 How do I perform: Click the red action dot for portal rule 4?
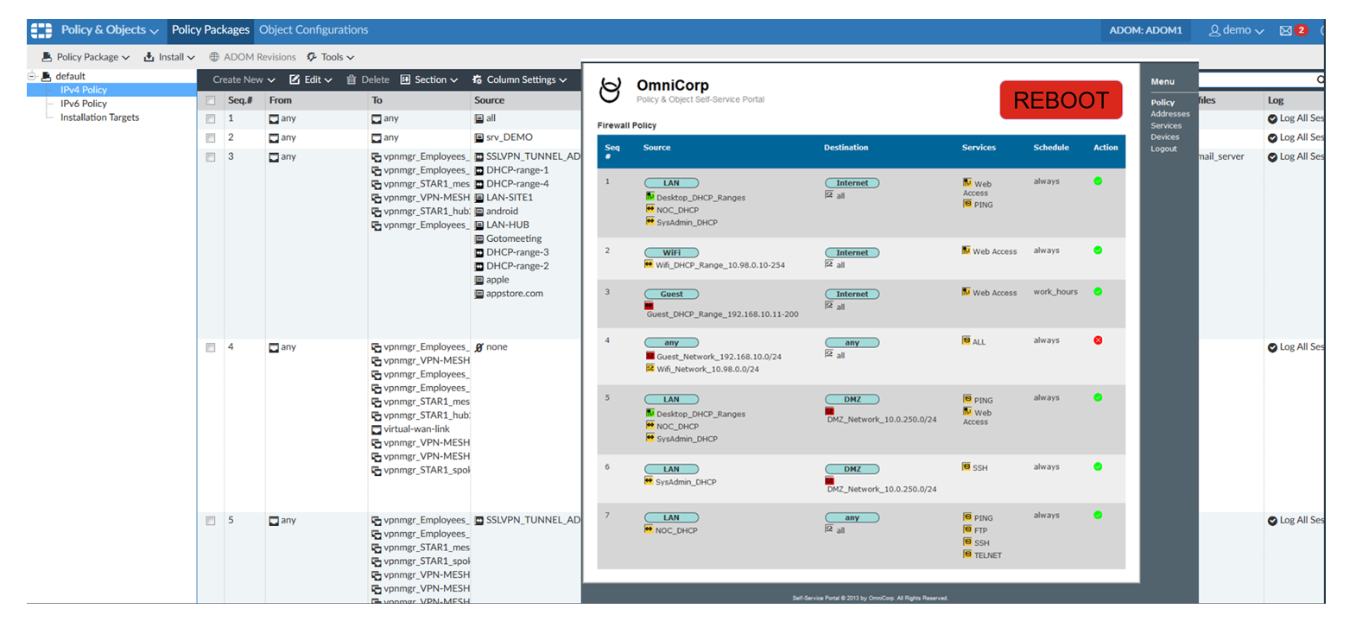(x=1098, y=340)
